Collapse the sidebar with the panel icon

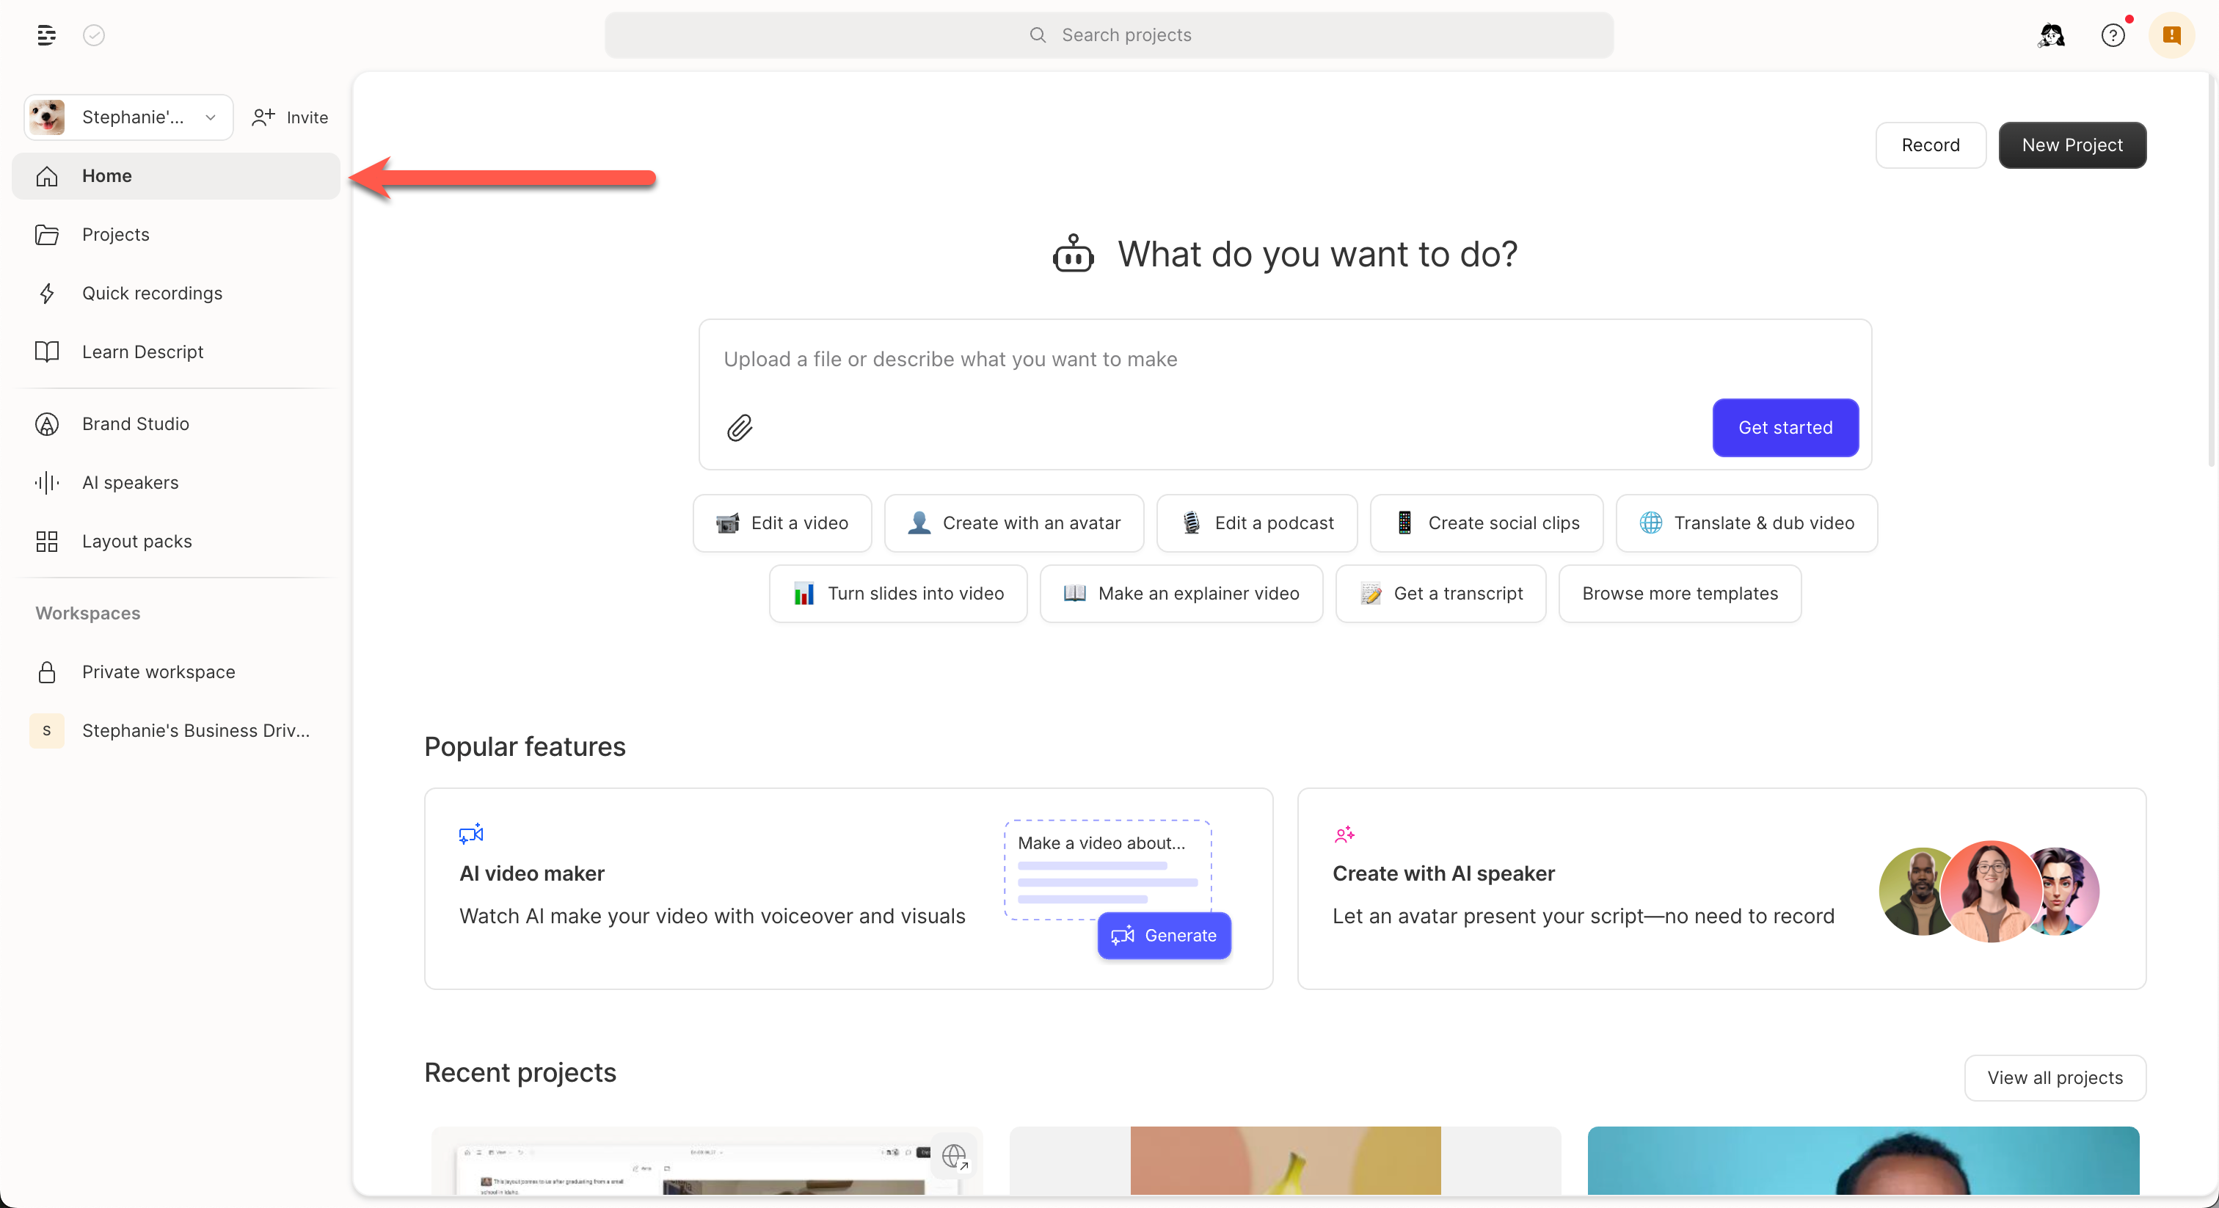(x=46, y=35)
